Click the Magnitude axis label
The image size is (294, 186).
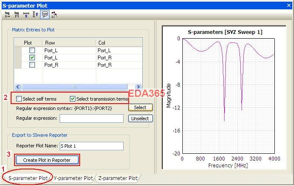pyautogui.click(x=169, y=96)
